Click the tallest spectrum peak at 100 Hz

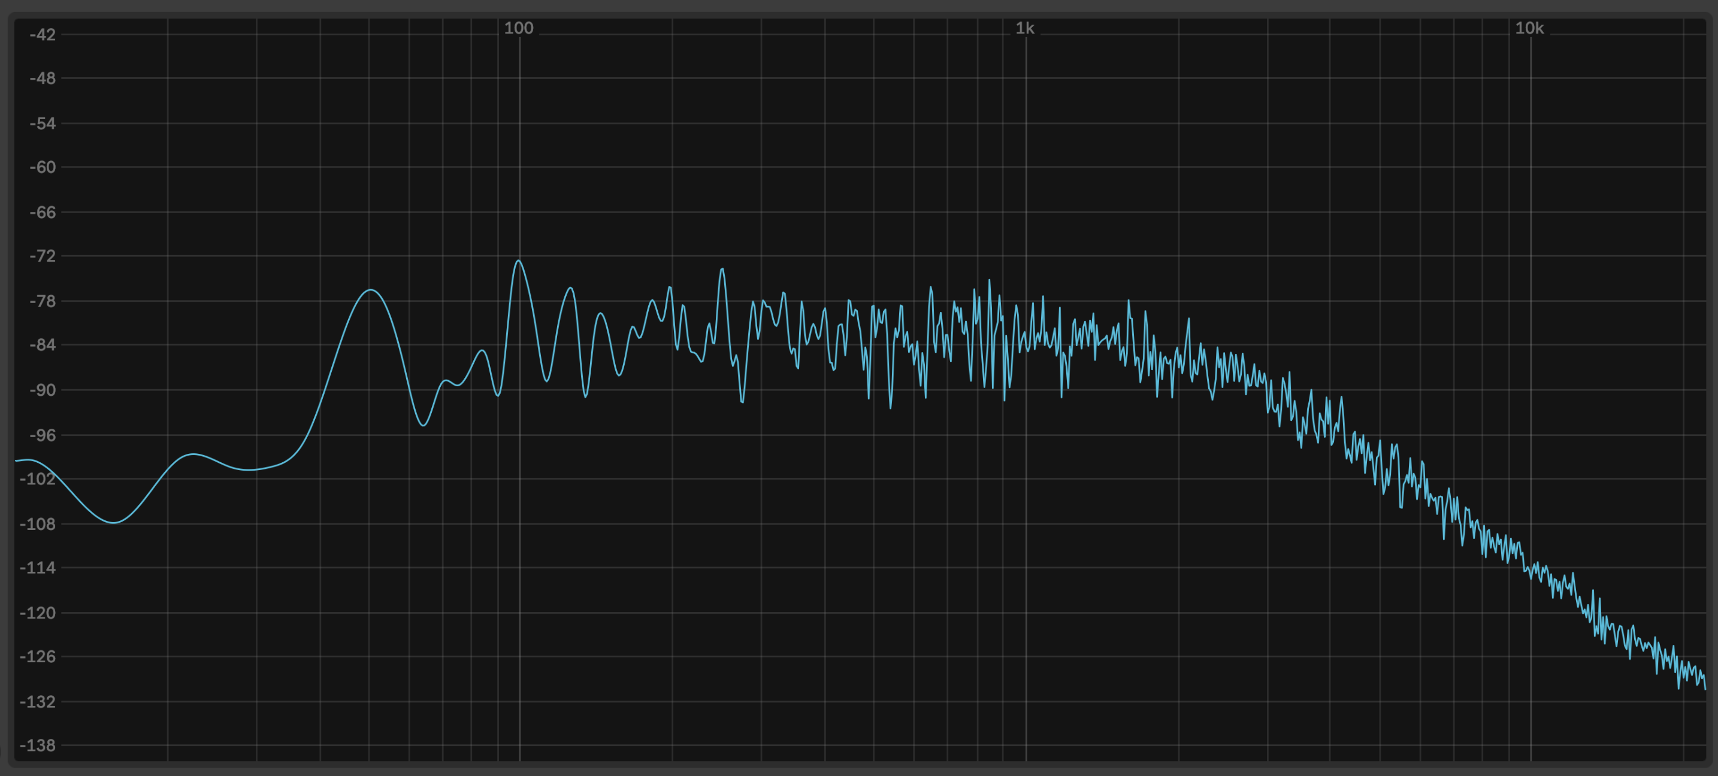(x=519, y=261)
